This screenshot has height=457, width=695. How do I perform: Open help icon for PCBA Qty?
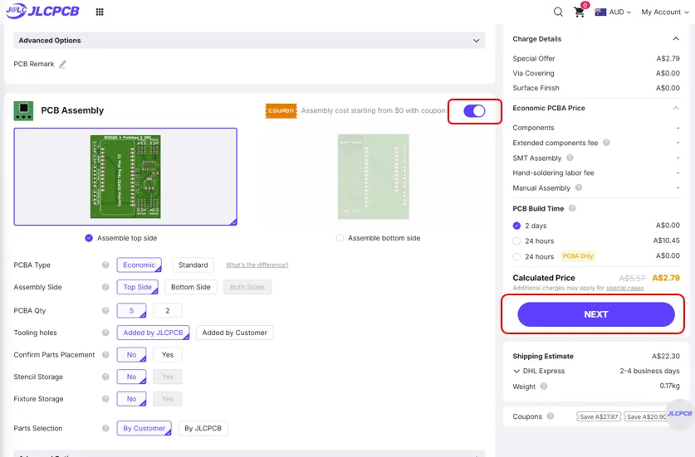click(105, 310)
